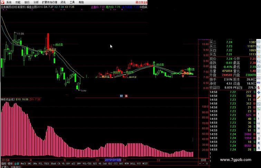Click the plus zoom button

point(200,164)
